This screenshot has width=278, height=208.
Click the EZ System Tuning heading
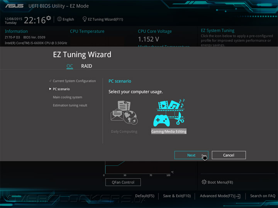[x=217, y=30]
